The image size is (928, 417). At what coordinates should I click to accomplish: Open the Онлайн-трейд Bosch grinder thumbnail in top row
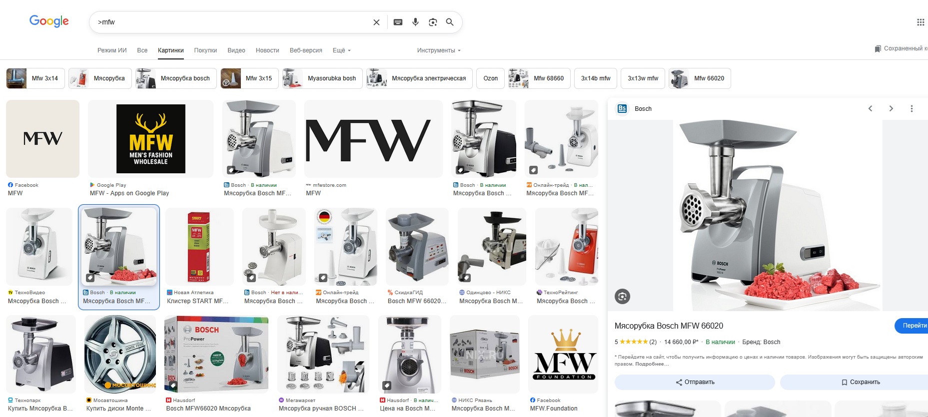pos(561,139)
